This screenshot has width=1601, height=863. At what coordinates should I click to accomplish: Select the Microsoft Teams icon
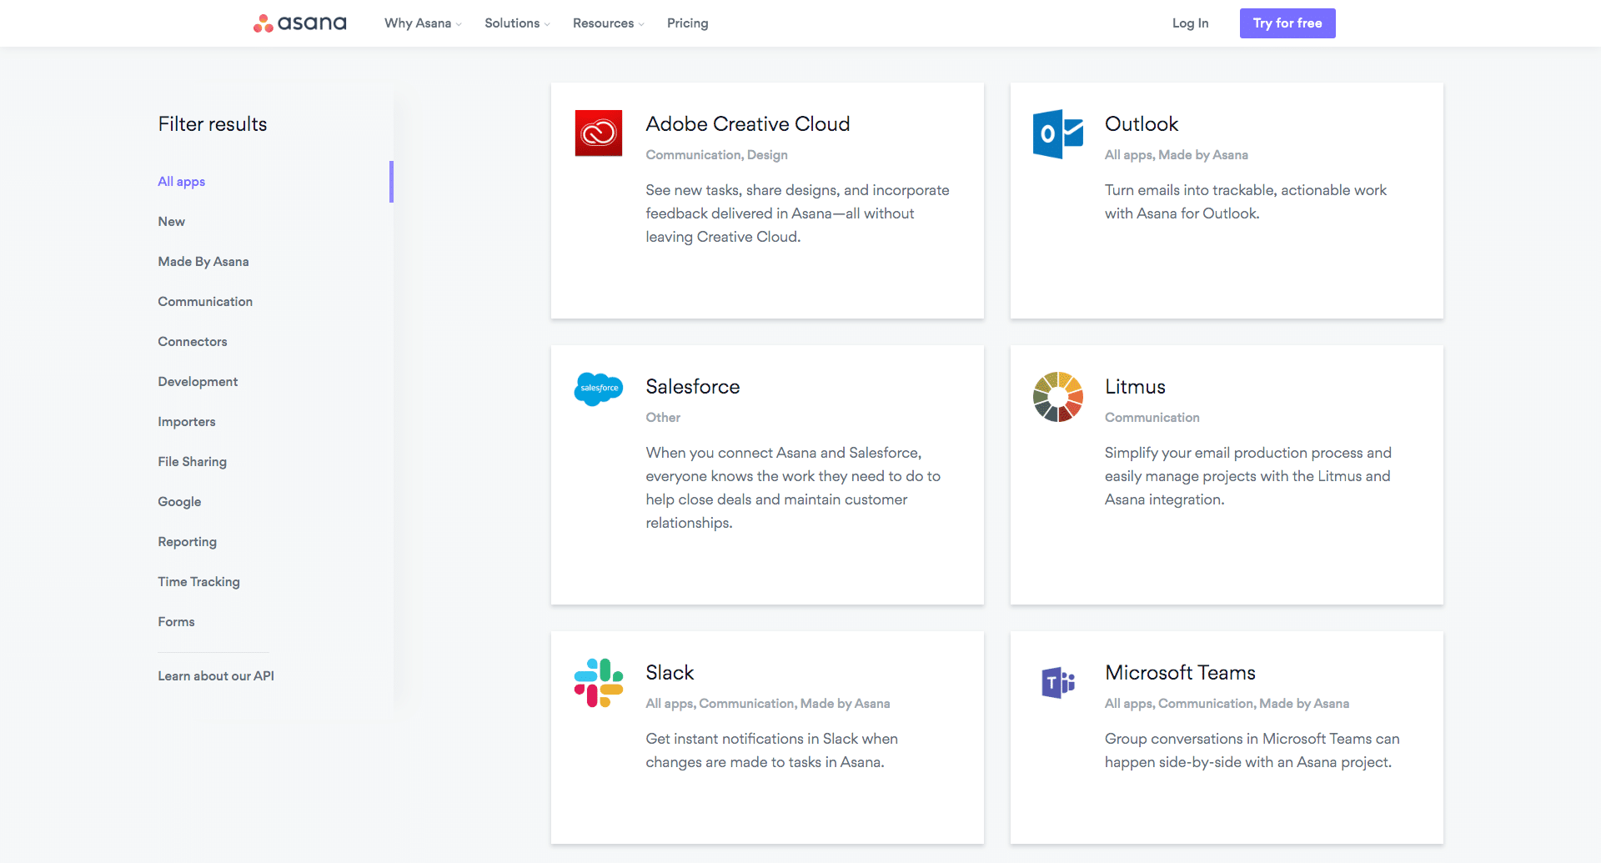pyautogui.click(x=1056, y=681)
